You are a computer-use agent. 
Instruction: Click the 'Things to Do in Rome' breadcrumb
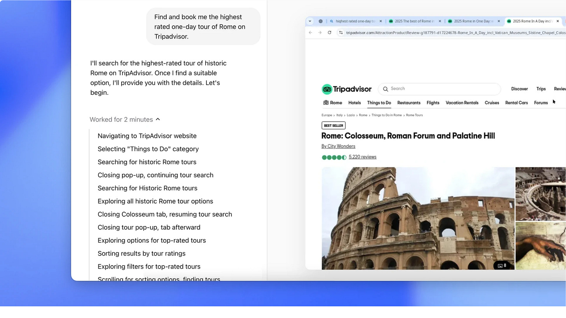(386, 115)
